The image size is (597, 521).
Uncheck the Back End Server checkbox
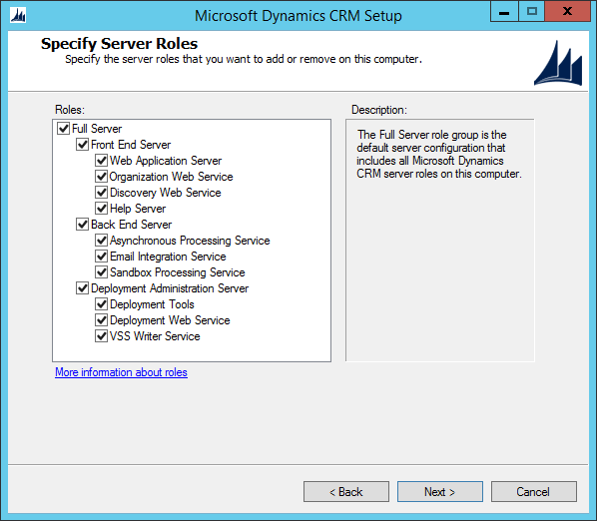pyautogui.click(x=82, y=225)
